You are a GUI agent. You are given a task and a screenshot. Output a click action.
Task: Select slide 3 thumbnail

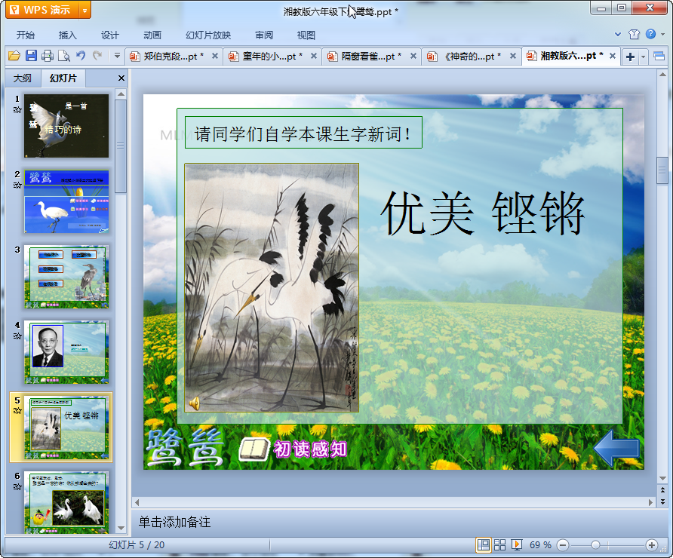click(66, 277)
